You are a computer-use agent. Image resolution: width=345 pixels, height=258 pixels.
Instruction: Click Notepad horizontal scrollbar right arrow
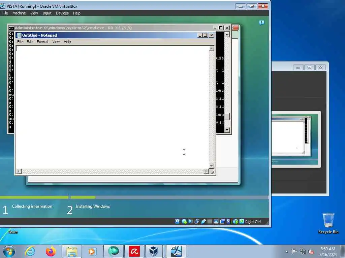[x=206, y=171]
